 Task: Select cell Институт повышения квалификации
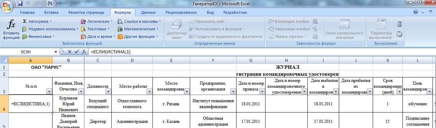(x=213, y=104)
